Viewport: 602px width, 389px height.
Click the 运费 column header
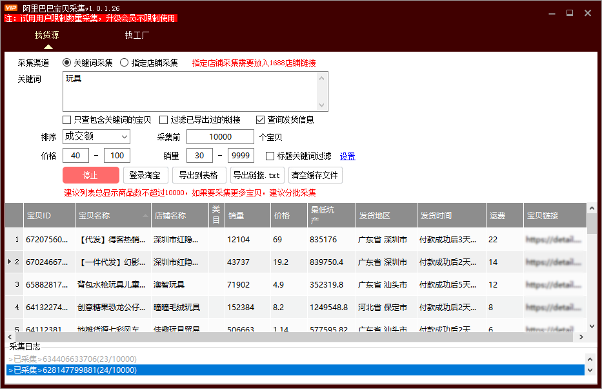505,215
